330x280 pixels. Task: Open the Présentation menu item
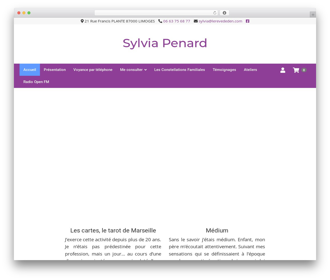[55, 70]
